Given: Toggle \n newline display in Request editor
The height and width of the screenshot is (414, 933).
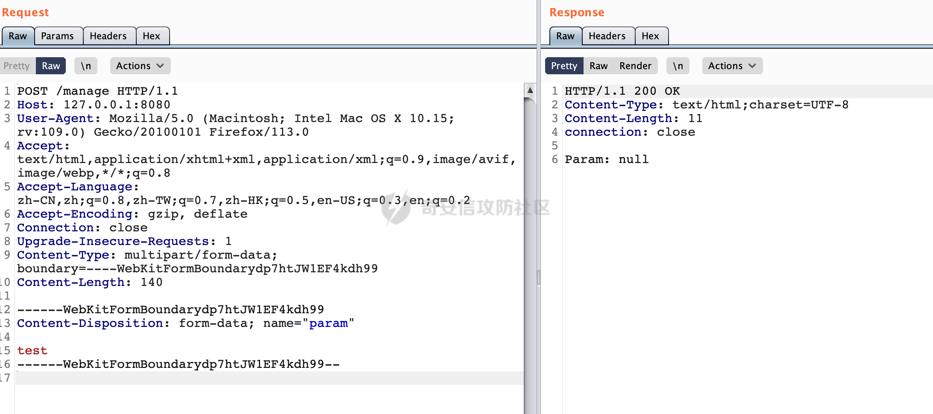Looking at the screenshot, I should 86,66.
